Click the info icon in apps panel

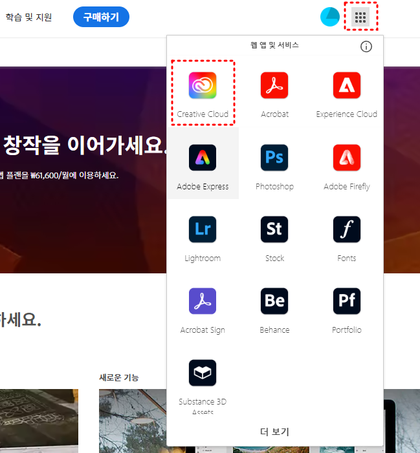point(366,47)
